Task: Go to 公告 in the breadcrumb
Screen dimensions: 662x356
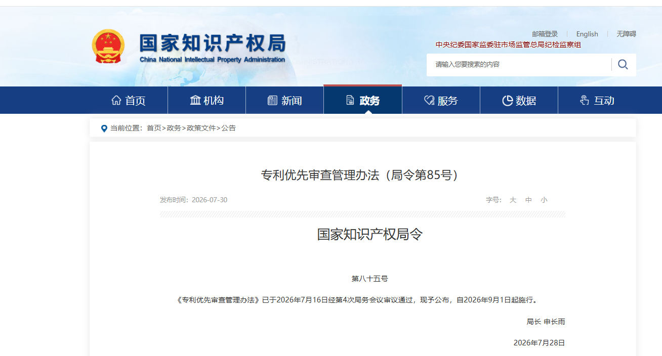Action: click(x=229, y=128)
